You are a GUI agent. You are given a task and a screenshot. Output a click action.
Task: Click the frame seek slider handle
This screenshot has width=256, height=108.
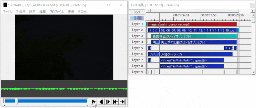(x=17, y=101)
